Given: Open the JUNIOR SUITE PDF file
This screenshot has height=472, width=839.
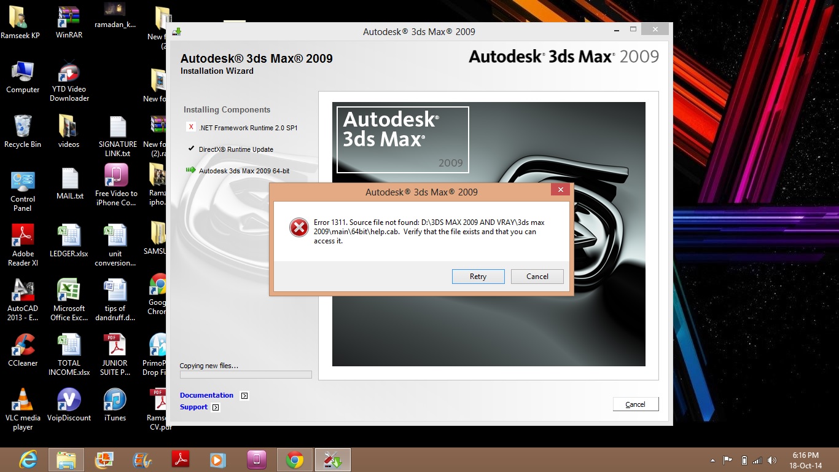Looking at the screenshot, I should pos(115,354).
